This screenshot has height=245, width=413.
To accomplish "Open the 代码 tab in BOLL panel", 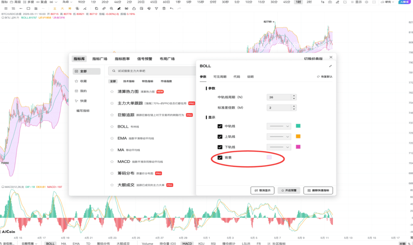I will (237, 77).
